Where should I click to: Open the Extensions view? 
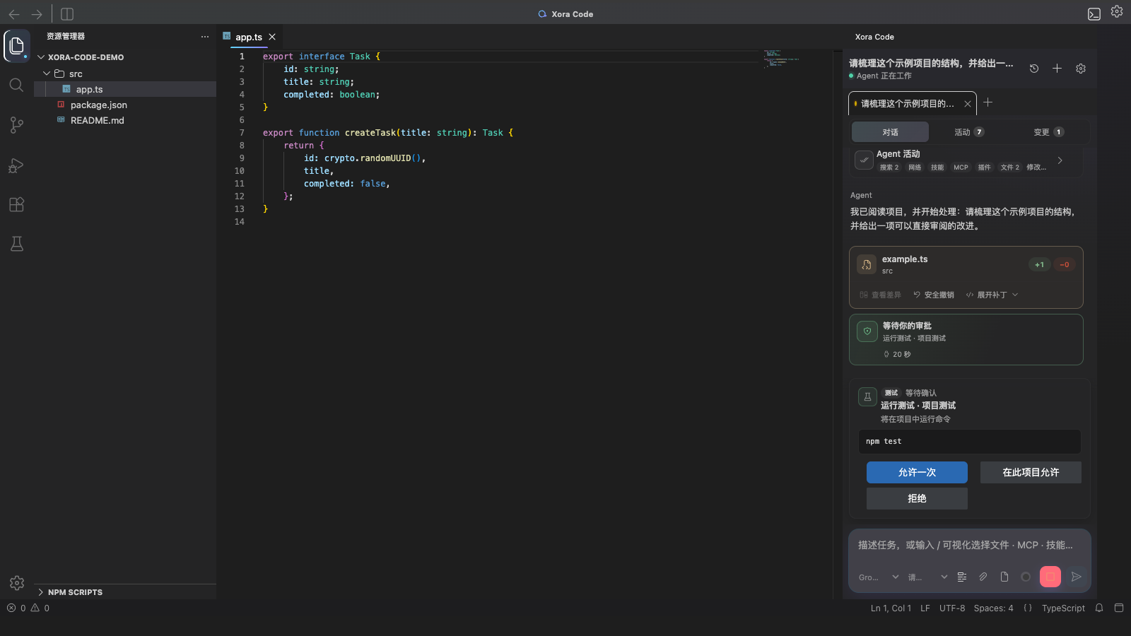click(17, 205)
